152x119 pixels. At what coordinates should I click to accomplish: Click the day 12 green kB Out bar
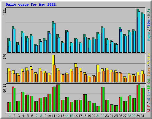click(59, 98)
